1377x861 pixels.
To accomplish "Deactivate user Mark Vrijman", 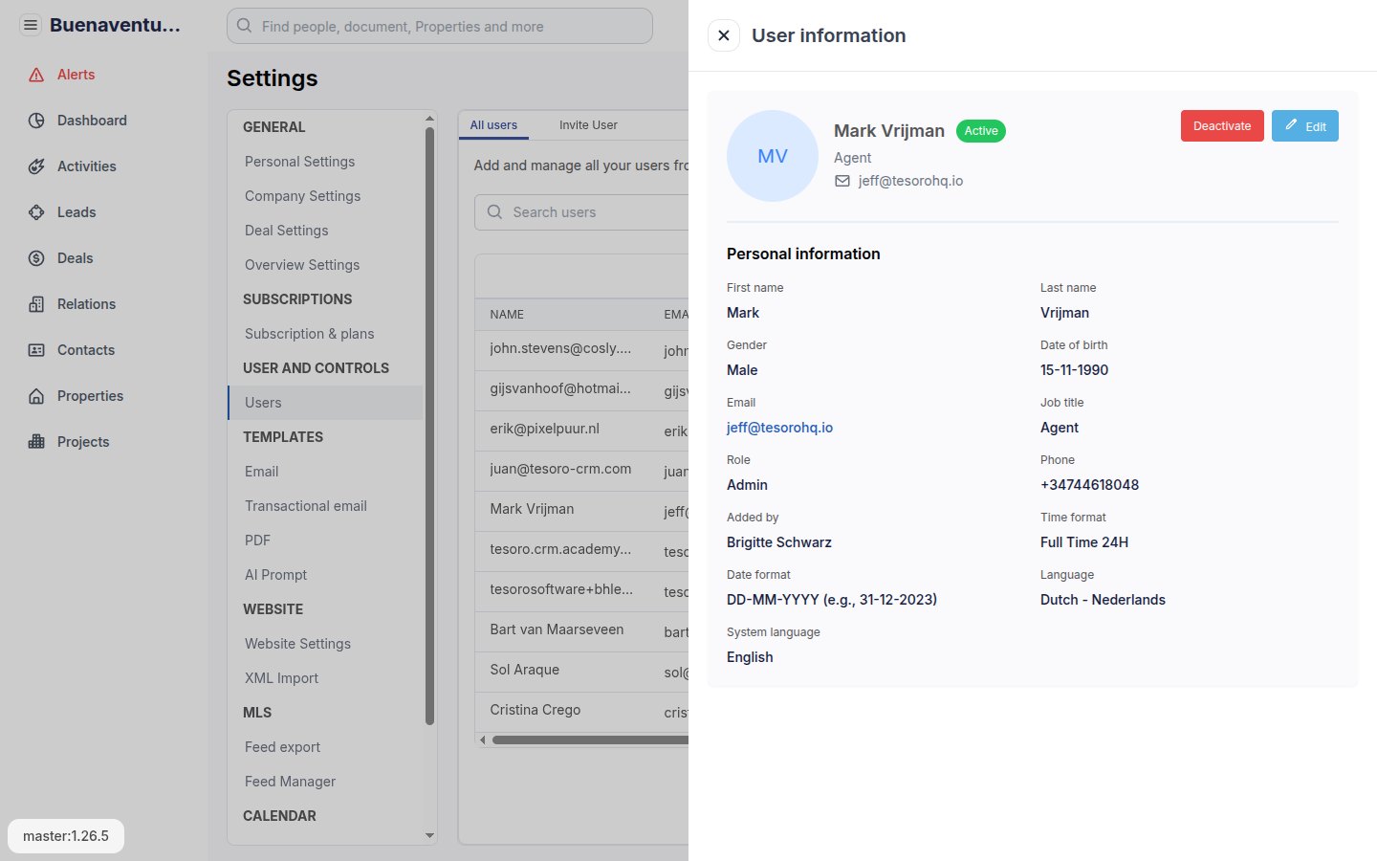I will click(1222, 126).
